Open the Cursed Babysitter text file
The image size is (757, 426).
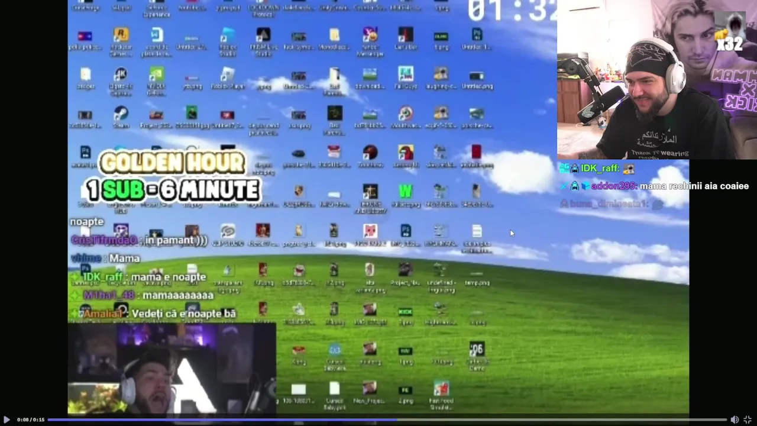coord(334,389)
